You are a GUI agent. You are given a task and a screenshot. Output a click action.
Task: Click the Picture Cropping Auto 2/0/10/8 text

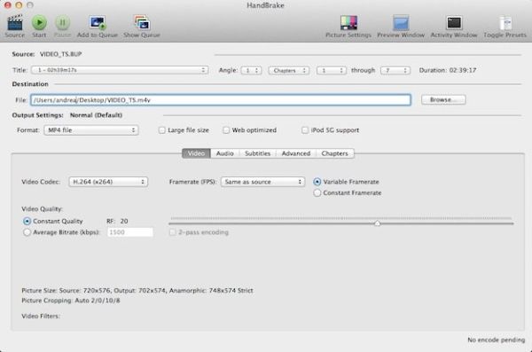coord(71,301)
